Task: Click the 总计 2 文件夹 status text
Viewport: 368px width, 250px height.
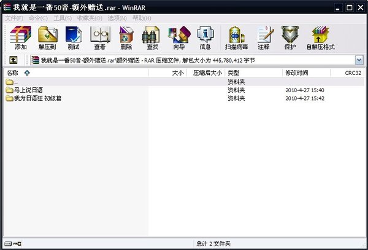Action: click(x=213, y=244)
